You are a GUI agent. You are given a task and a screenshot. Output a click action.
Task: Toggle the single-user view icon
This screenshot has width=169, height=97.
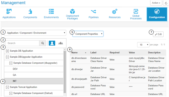52,43
